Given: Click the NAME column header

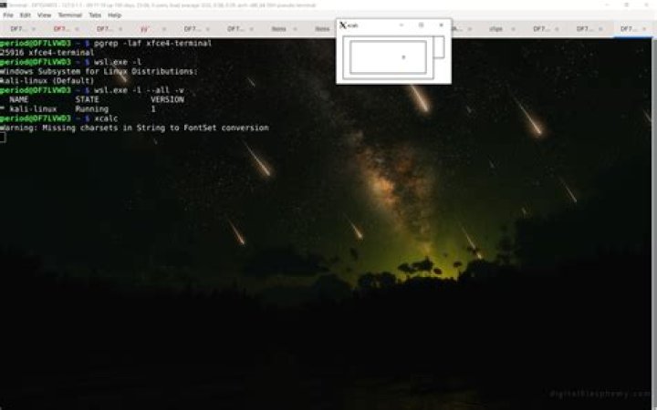Looking at the screenshot, I should (19, 99).
